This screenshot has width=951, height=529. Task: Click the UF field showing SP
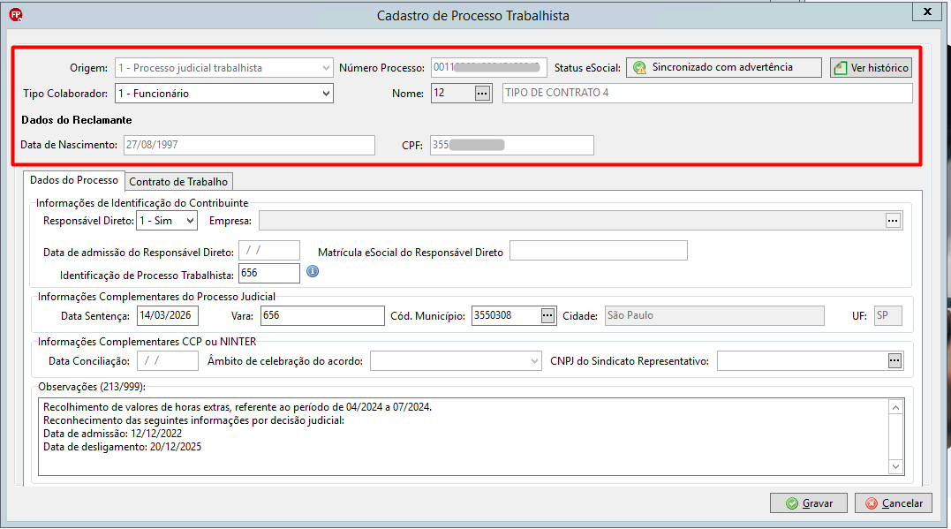click(888, 315)
